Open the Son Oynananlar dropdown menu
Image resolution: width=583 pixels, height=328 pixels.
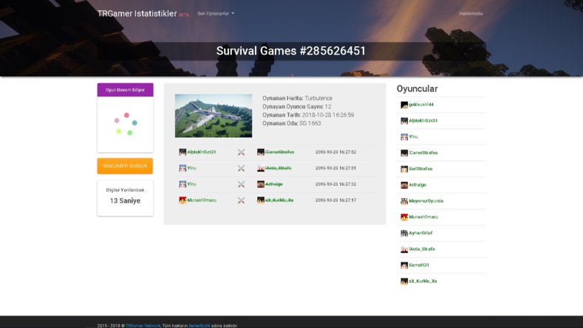pyautogui.click(x=216, y=14)
